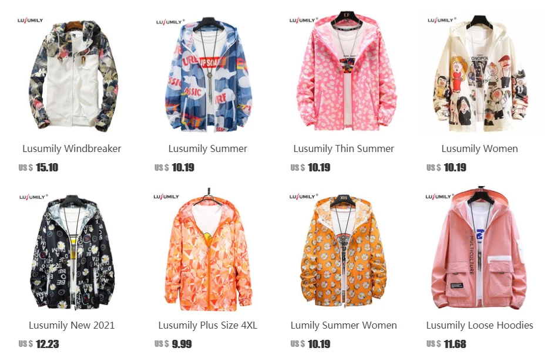Select the US $15.10 price

pos(38,167)
